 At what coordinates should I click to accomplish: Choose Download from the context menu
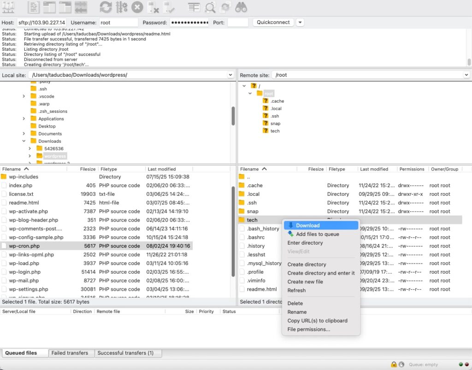tap(307, 225)
